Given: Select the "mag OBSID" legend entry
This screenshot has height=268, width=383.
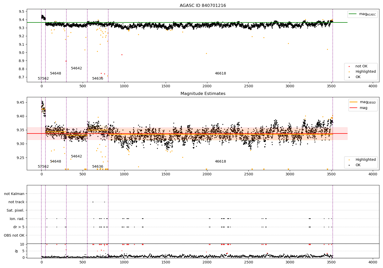Looking at the screenshot, I should (363, 102).
